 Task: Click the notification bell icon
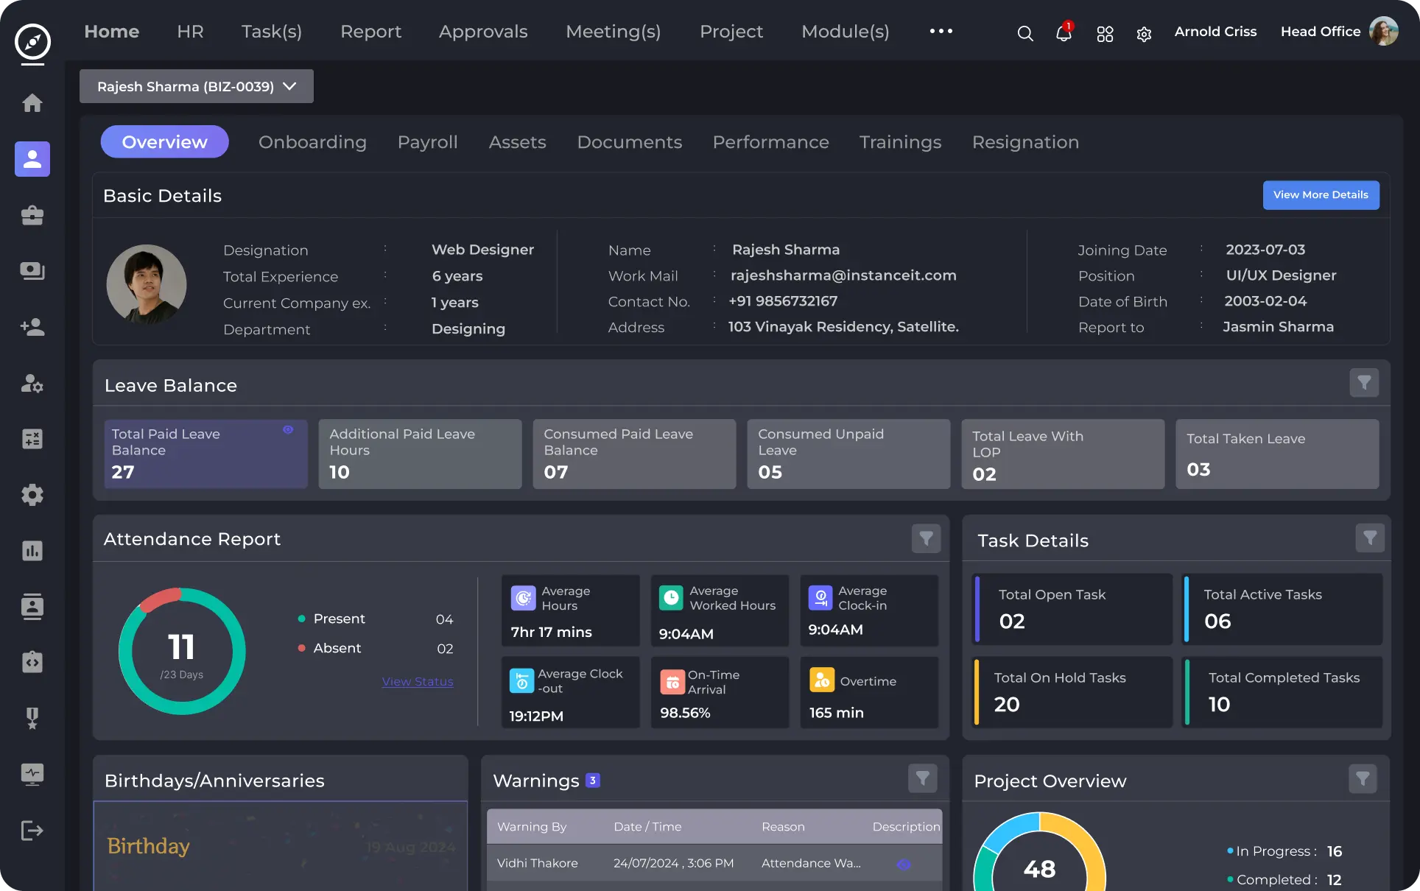point(1063,33)
